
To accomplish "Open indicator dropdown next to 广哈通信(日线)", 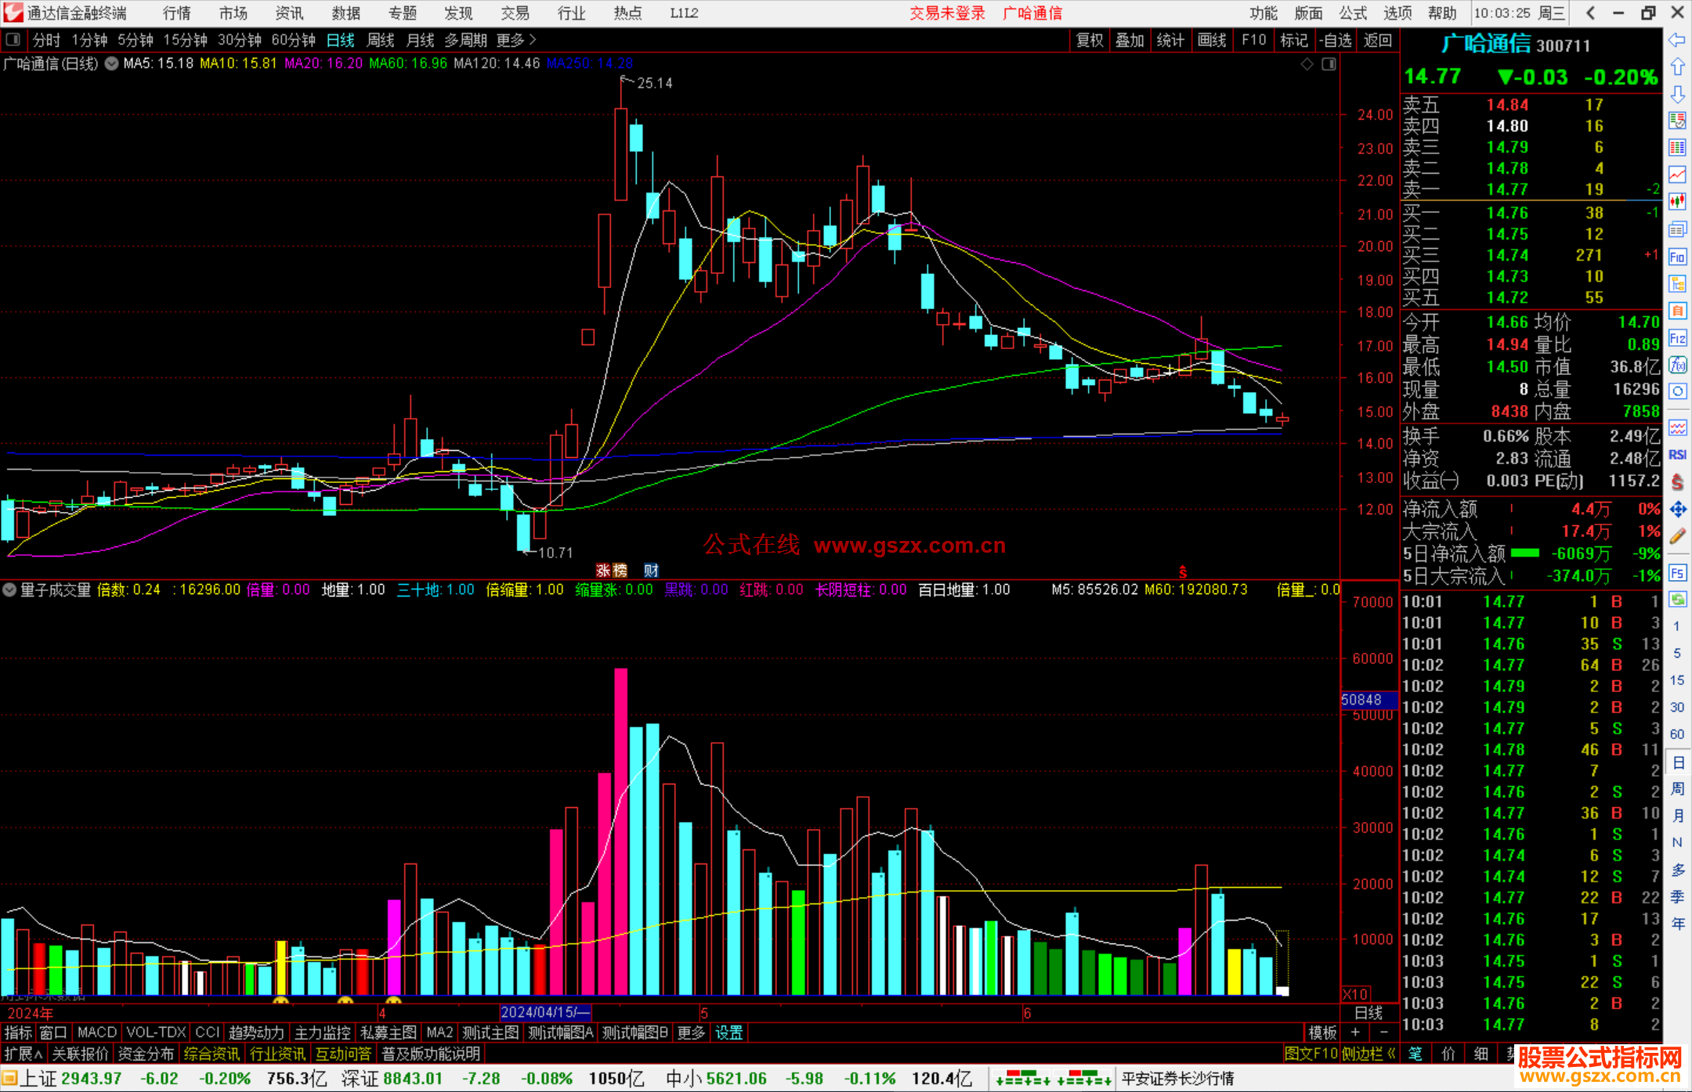I will click(112, 64).
